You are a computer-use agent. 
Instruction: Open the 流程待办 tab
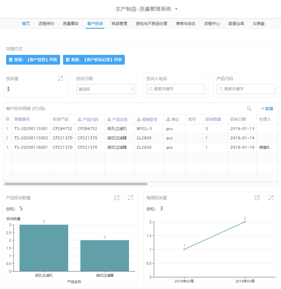coord(46,24)
